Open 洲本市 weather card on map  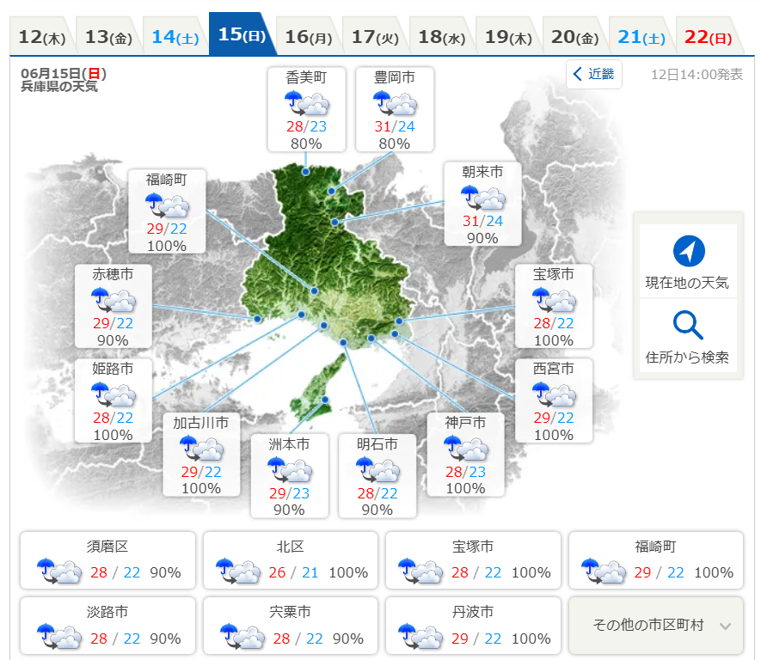289,476
